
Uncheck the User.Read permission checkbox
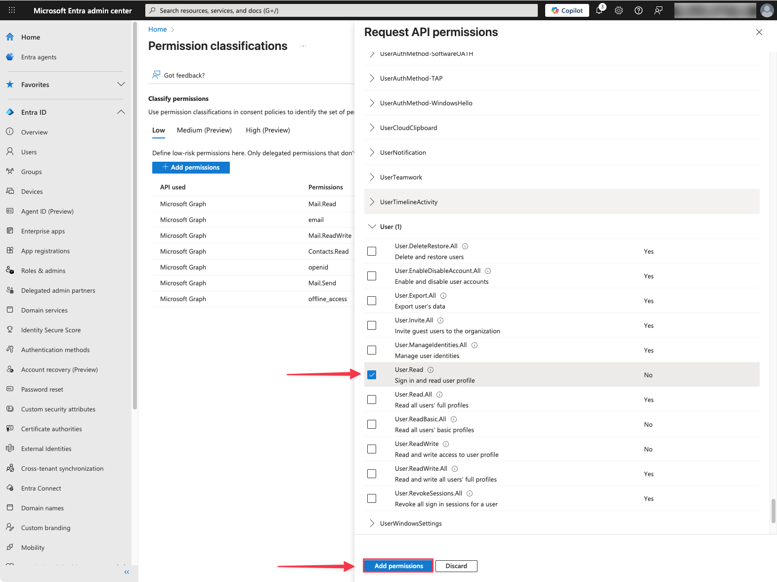click(x=372, y=375)
